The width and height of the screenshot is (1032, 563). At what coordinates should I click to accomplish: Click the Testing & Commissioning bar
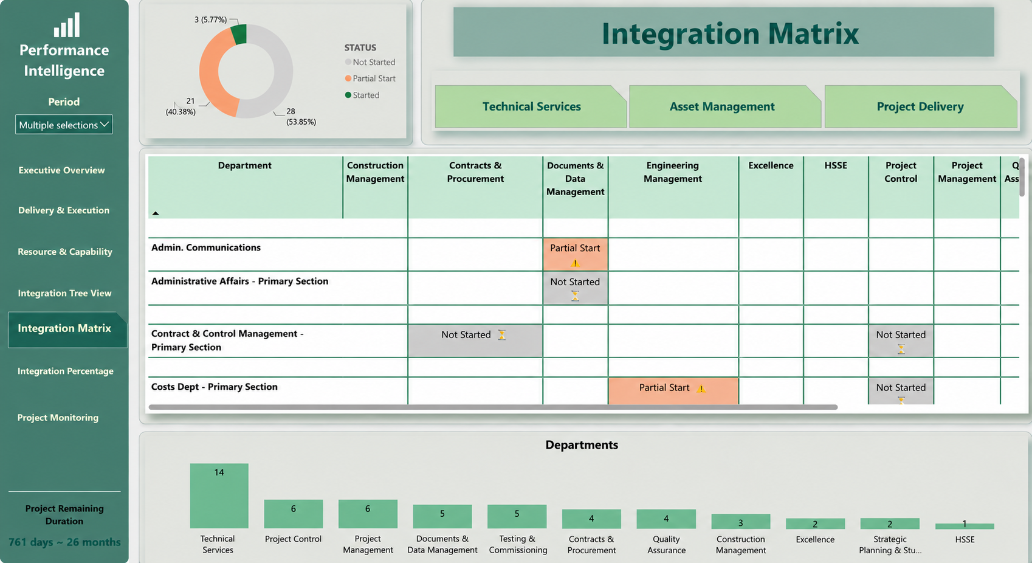click(517, 516)
